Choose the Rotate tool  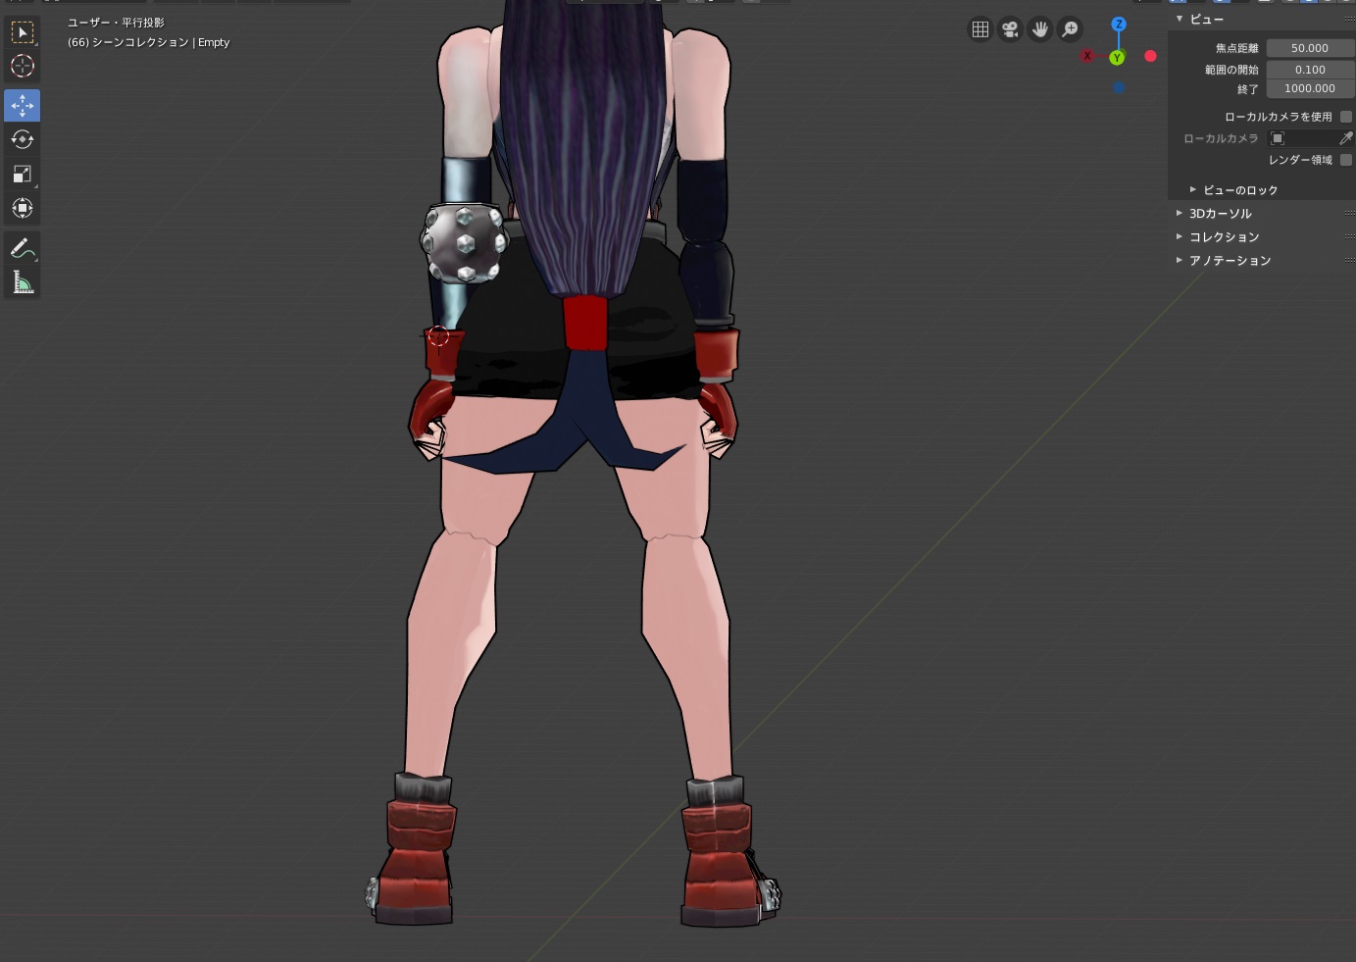23,139
